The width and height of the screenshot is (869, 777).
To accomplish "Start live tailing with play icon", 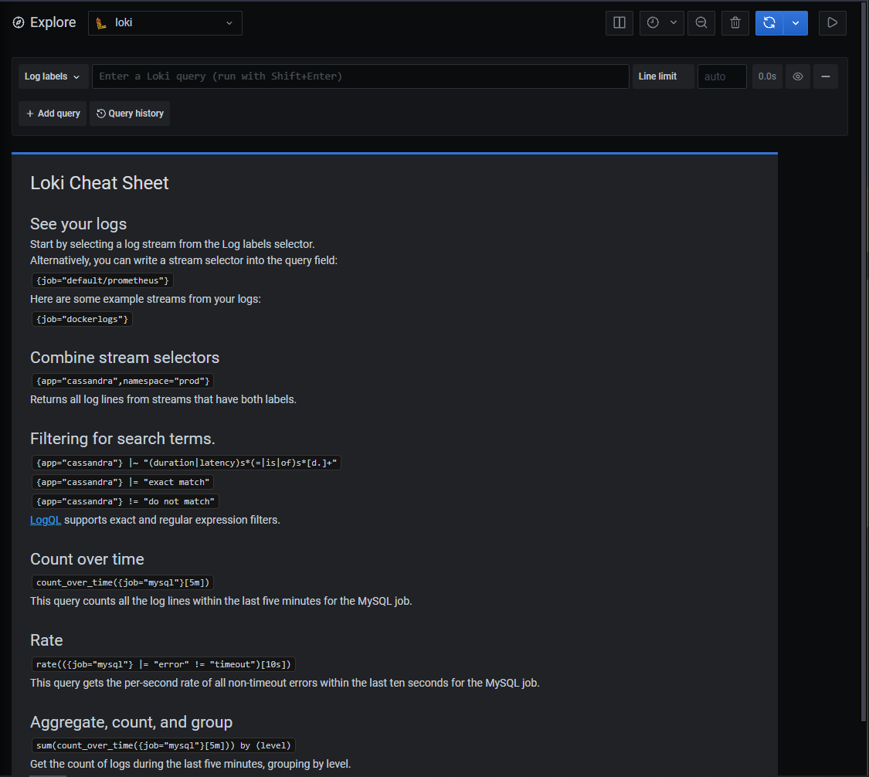I will click(833, 22).
